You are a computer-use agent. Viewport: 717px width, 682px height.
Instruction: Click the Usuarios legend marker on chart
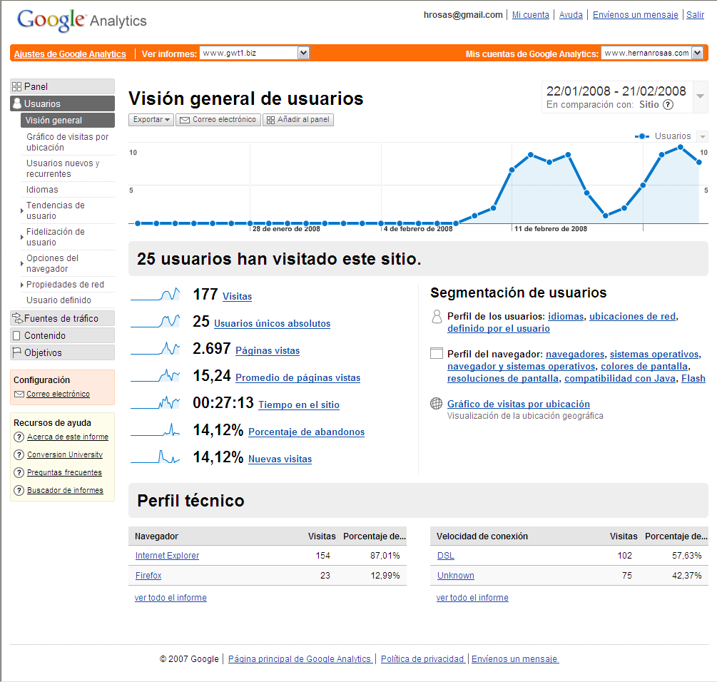(x=642, y=136)
